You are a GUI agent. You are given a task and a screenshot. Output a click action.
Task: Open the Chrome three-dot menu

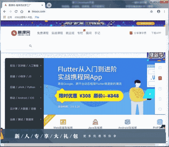click(164, 11)
